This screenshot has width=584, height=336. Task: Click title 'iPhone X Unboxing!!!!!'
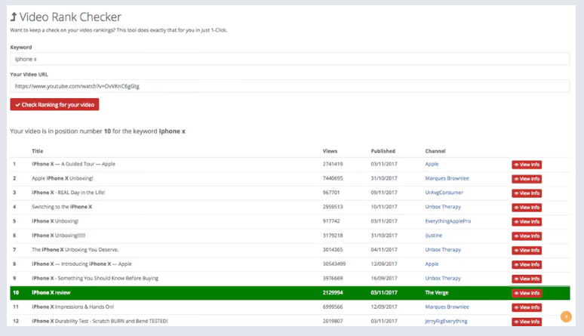click(58, 236)
